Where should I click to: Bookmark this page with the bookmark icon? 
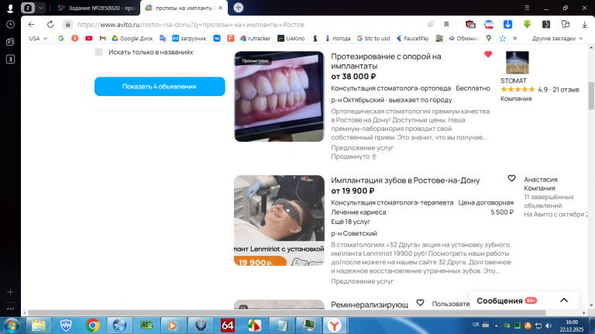point(446,24)
